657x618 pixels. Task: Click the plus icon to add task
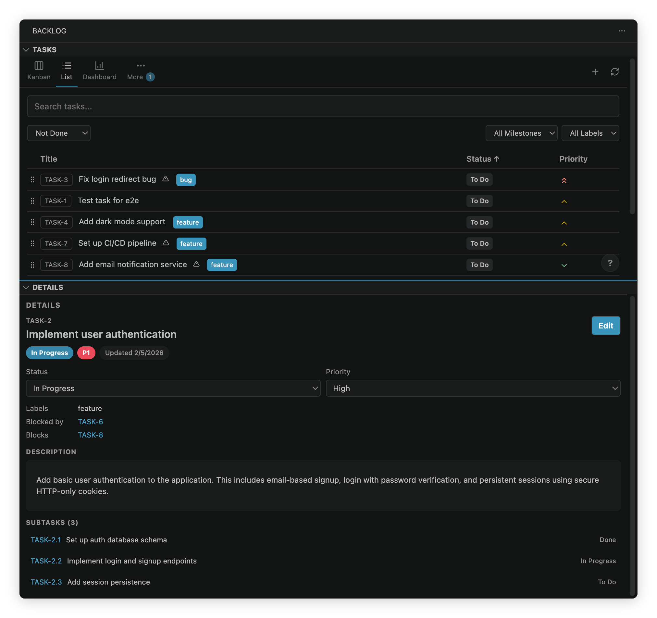tap(595, 72)
